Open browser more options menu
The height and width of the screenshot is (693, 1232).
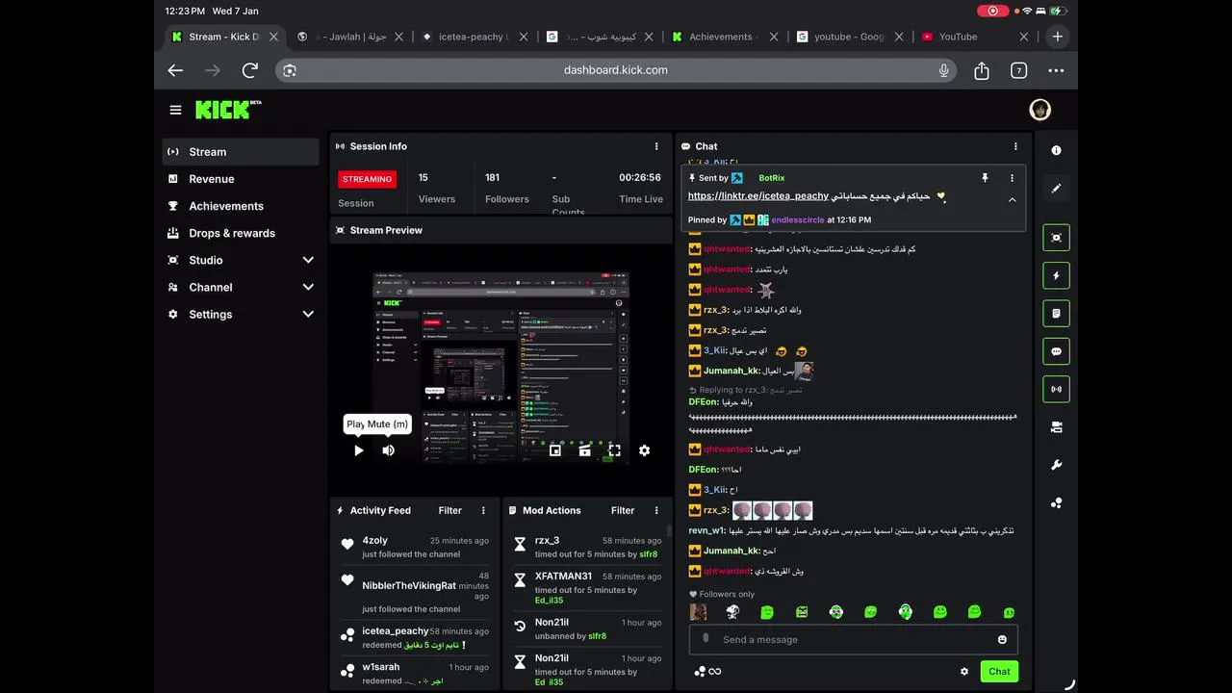coord(1056,70)
